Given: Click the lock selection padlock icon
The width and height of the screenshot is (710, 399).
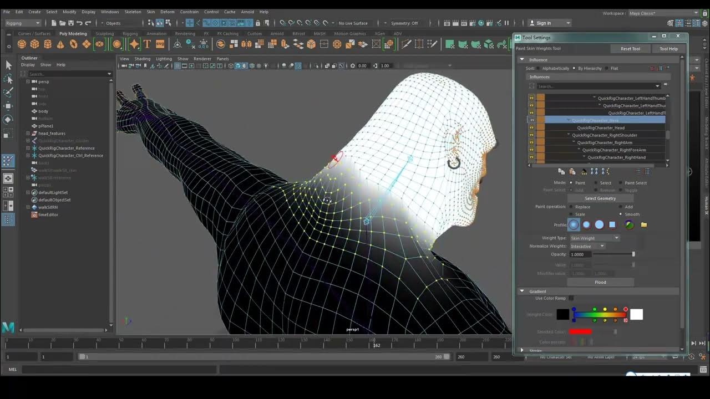Looking at the screenshot, I should click(x=257, y=23).
